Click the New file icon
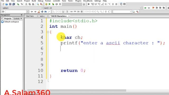The image size is (169, 95). coord(3,4)
